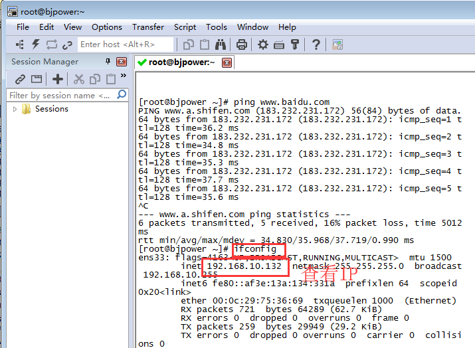This screenshot has width=475, height=348.
Task: Open the Transfer menu
Action: [x=147, y=27]
